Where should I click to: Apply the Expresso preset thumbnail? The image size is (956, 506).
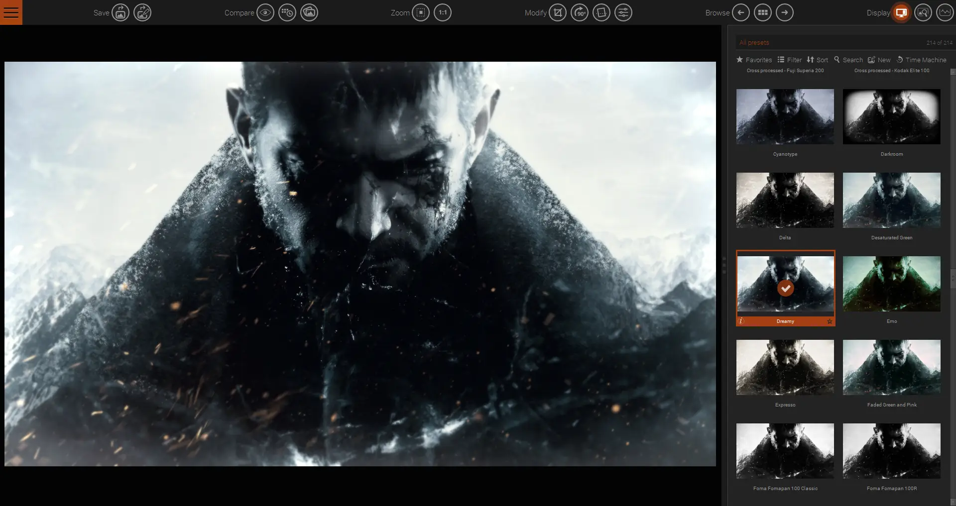tap(785, 368)
